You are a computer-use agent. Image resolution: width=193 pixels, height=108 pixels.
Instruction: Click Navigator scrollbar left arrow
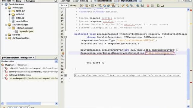[x=2, y=103]
